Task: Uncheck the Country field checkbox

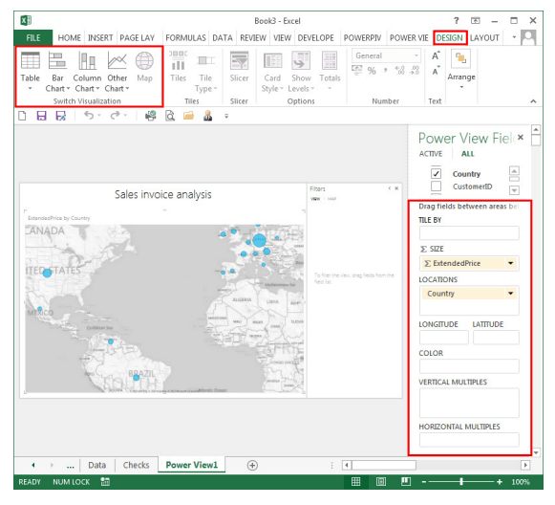Action: 436,174
